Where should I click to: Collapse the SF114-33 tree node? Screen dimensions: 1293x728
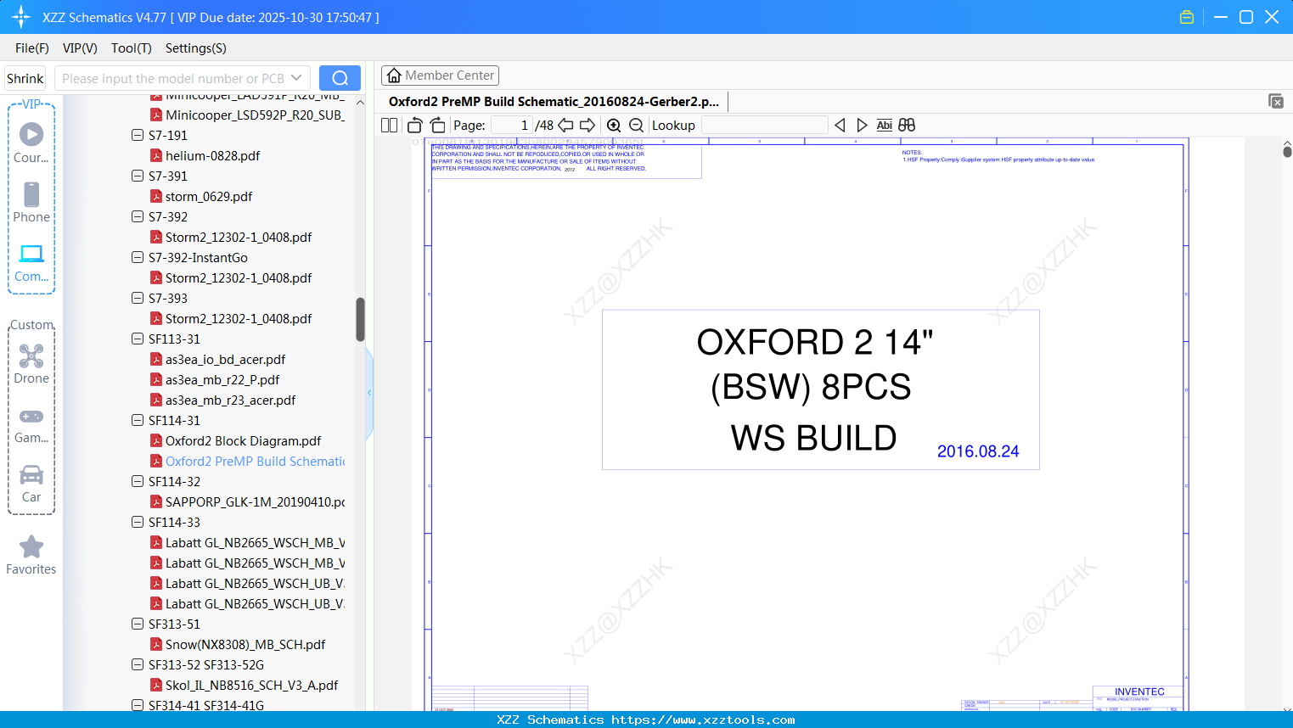138,522
